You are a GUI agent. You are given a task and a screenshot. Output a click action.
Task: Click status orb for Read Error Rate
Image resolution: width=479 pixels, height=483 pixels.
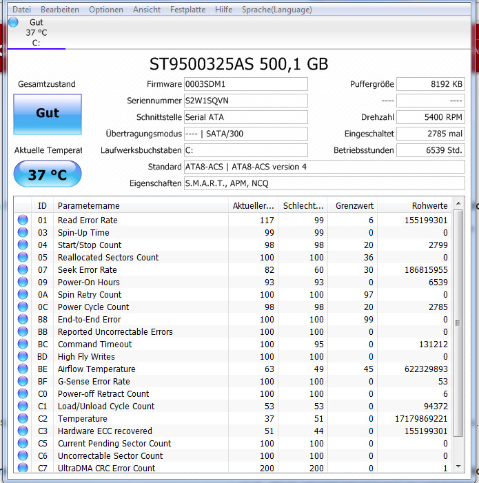pyautogui.click(x=23, y=220)
